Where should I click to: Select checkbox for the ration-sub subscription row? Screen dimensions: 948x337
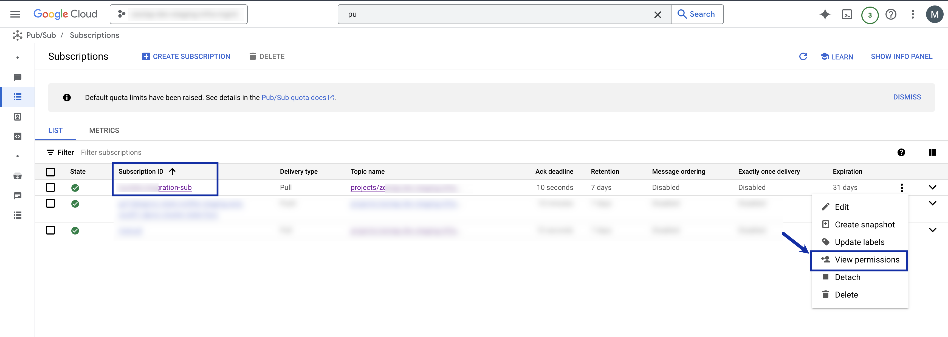tap(50, 187)
